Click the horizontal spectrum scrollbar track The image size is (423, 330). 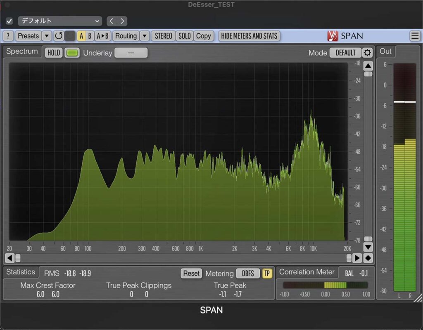(182, 258)
